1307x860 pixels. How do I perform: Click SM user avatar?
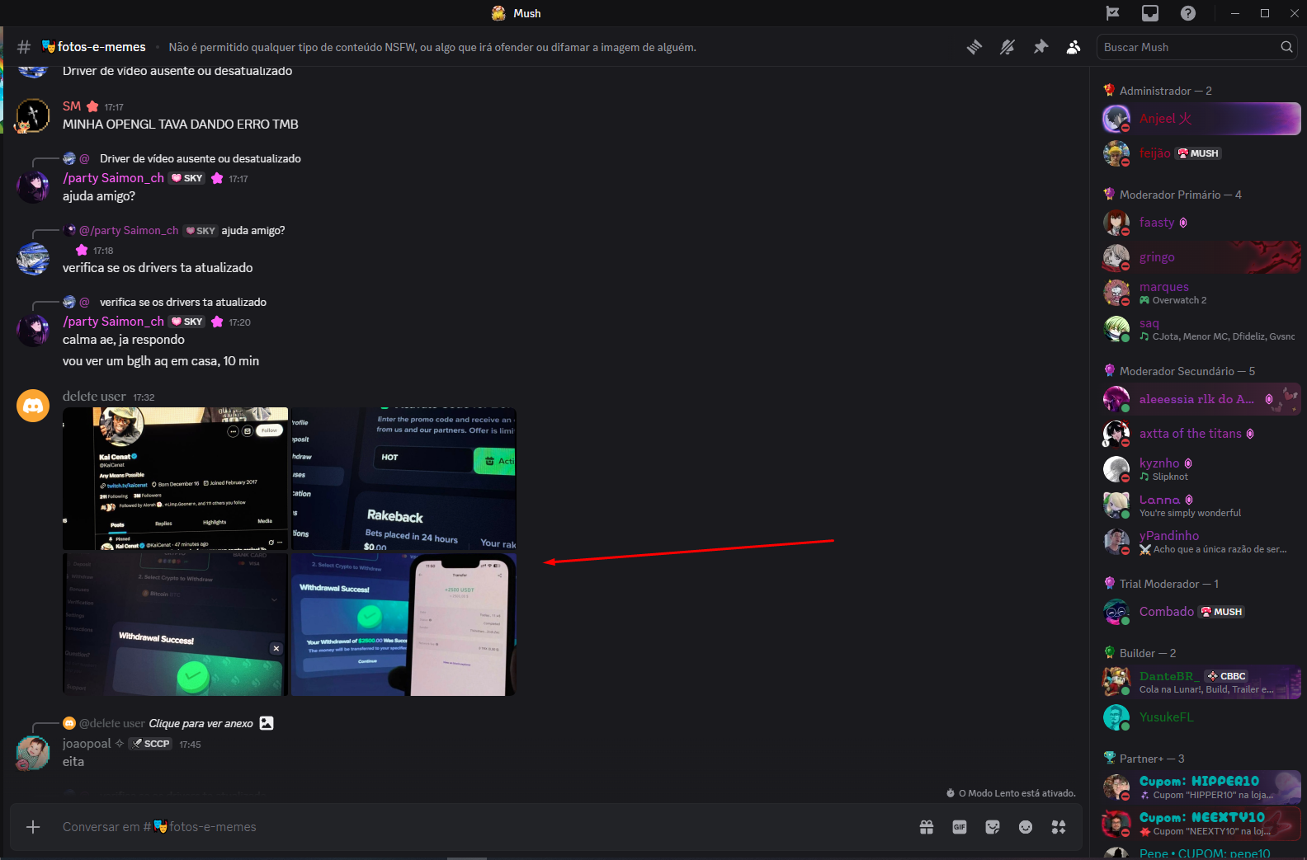click(x=33, y=116)
